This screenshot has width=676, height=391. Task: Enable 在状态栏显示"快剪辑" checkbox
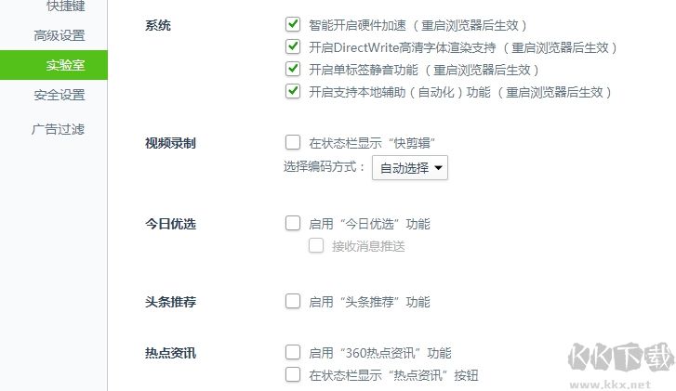pos(293,142)
